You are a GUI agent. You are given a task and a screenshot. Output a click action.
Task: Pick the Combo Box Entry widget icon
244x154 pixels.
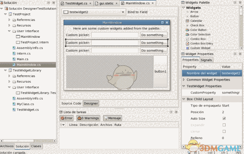tap(188, 43)
